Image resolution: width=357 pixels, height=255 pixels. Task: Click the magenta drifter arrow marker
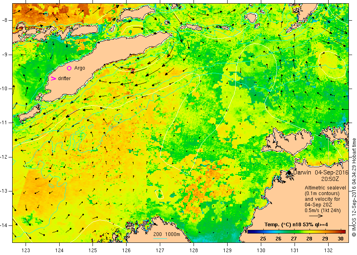pyautogui.click(x=54, y=79)
